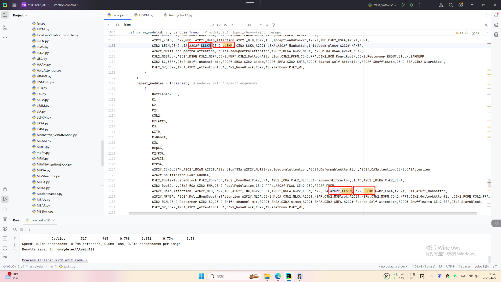Start debugging with the bug icon
Viewport: 501px width, 282px height.
(411, 5)
